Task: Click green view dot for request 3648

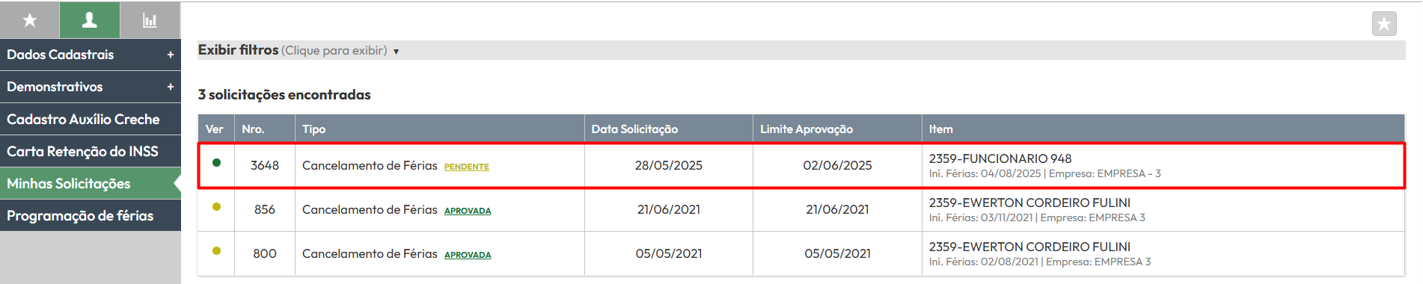Action: (x=216, y=163)
